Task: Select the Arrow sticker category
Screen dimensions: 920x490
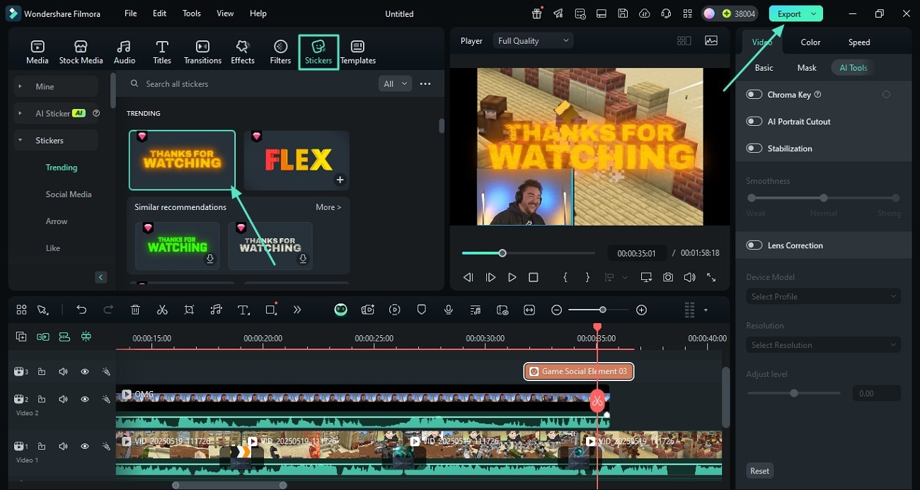Action: pyautogui.click(x=57, y=221)
